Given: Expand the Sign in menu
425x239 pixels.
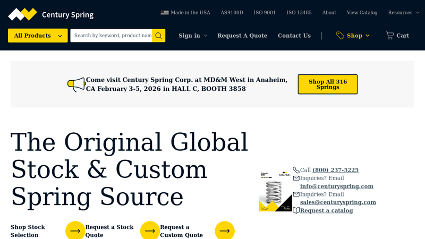Looking at the screenshot, I should click(x=193, y=36).
